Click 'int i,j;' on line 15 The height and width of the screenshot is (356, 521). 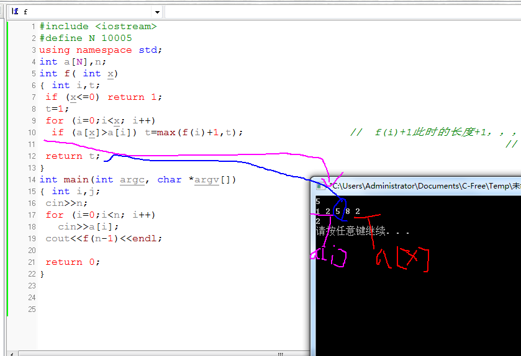click(76, 192)
